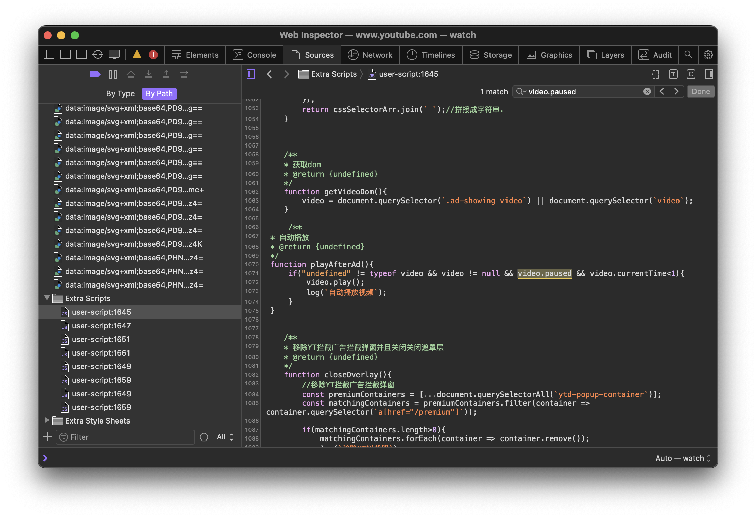The width and height of the screenshot is (756, 518).
Task: Click the element selection crosshair icon
Action: click(x=98, y=55)
